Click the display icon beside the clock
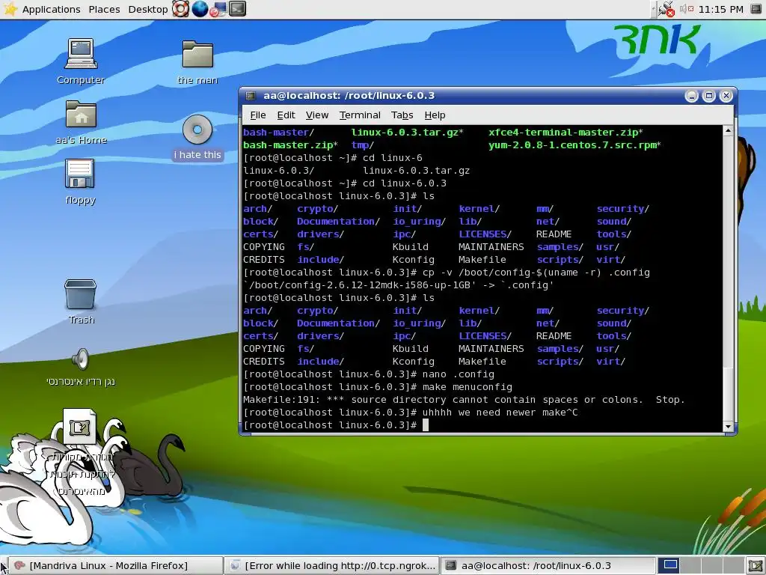 coord(756,9)
